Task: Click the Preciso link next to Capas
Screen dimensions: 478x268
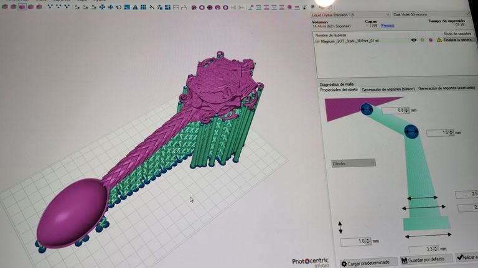Action: pos(387,25)
